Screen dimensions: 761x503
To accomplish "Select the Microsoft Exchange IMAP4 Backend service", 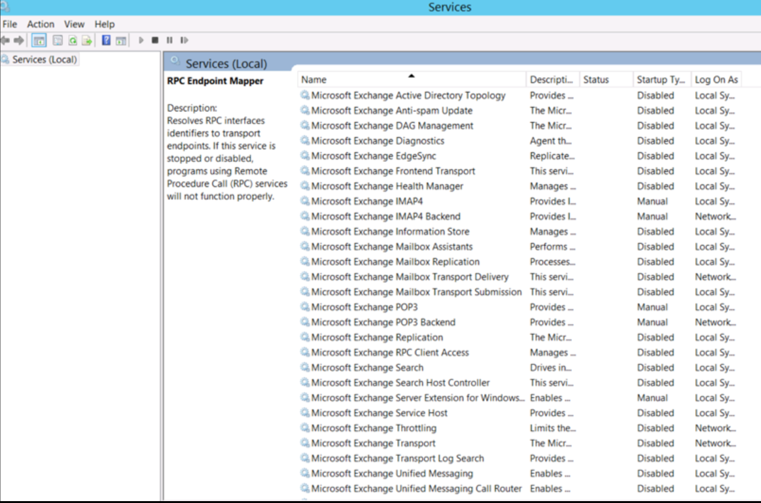I will (x=386, y=217).
